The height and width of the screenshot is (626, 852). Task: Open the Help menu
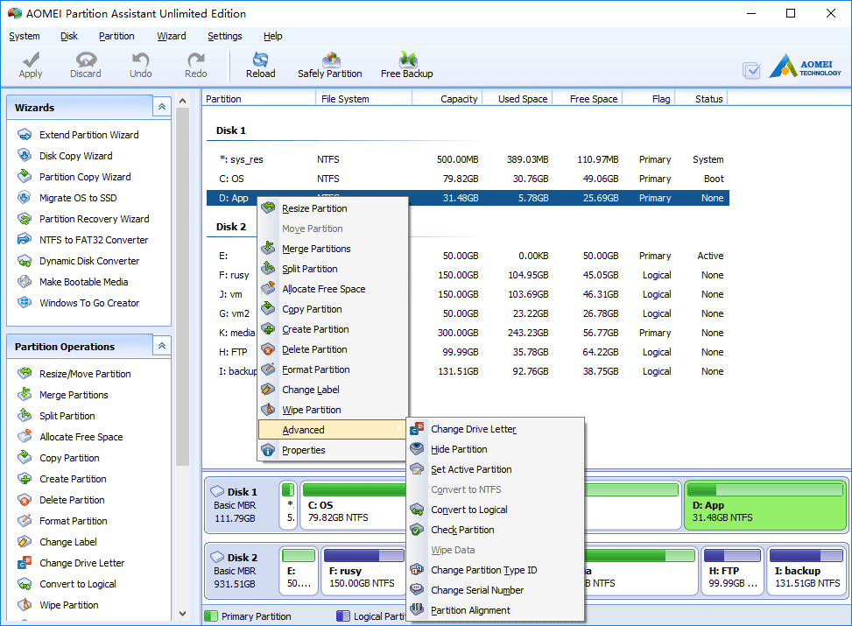point(273,36)
